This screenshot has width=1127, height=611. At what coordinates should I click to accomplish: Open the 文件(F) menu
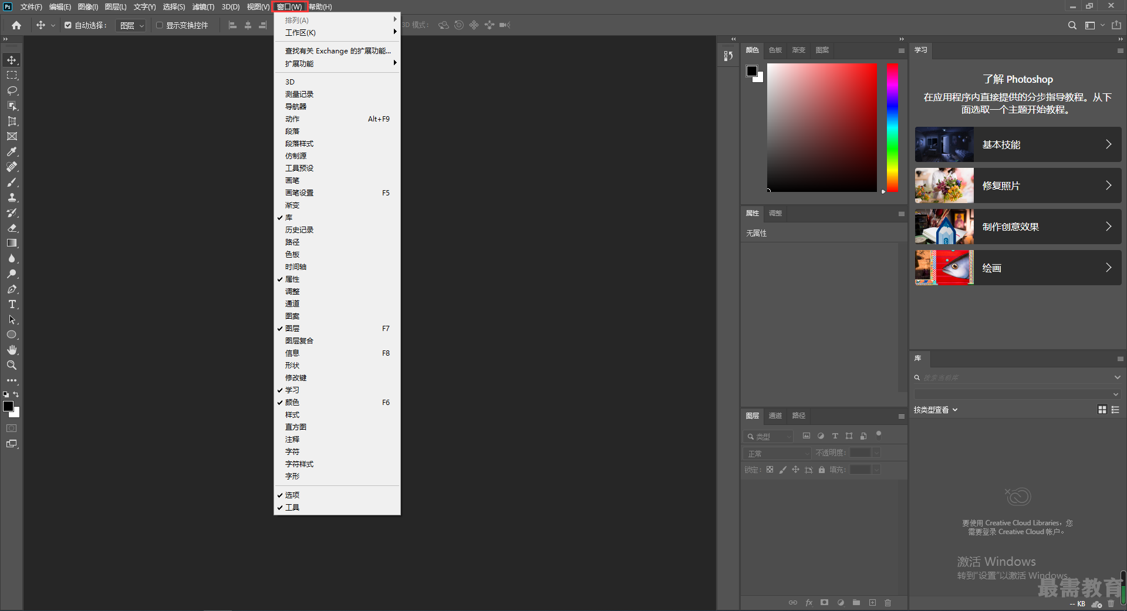click(31, 7)
